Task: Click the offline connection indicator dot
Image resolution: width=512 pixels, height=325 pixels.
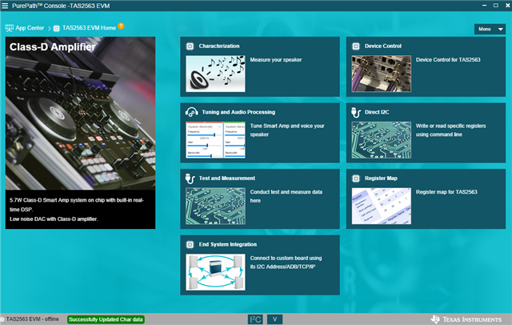Action: 2,319
